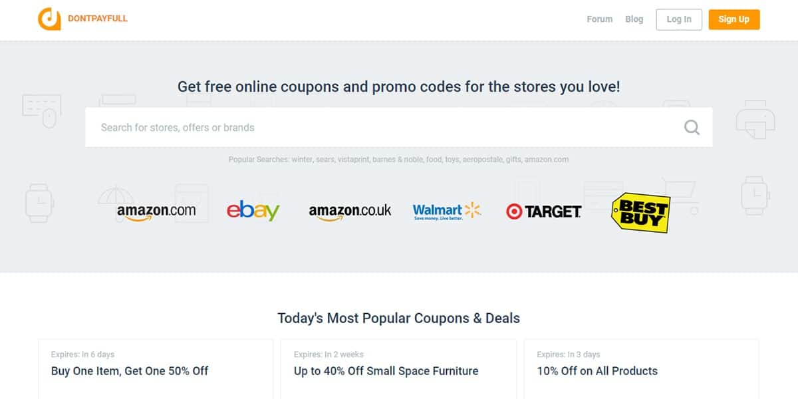Screen dimensions: 798x399
Task: Open the amazon.com store logo
Action: pyautogui.click(x=156, y=211)
